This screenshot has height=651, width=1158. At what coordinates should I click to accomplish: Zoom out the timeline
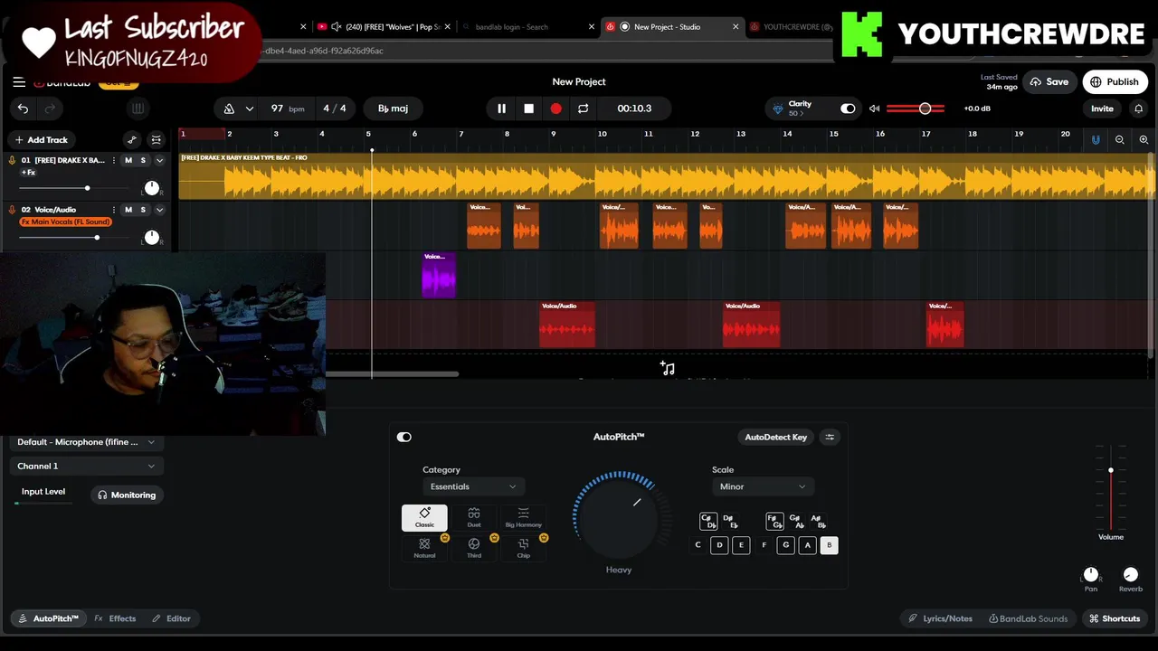click(1120, 139)
